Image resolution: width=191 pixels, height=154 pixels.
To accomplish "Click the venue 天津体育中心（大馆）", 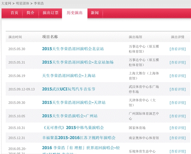I will coord(142,103).
